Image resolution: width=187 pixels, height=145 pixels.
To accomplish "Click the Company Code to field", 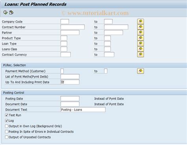I will pos(108,21).
